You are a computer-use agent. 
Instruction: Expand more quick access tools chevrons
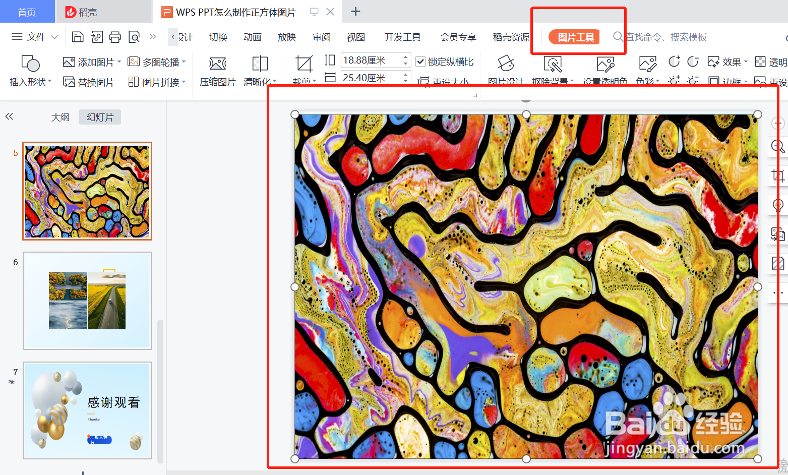[153, 36]
